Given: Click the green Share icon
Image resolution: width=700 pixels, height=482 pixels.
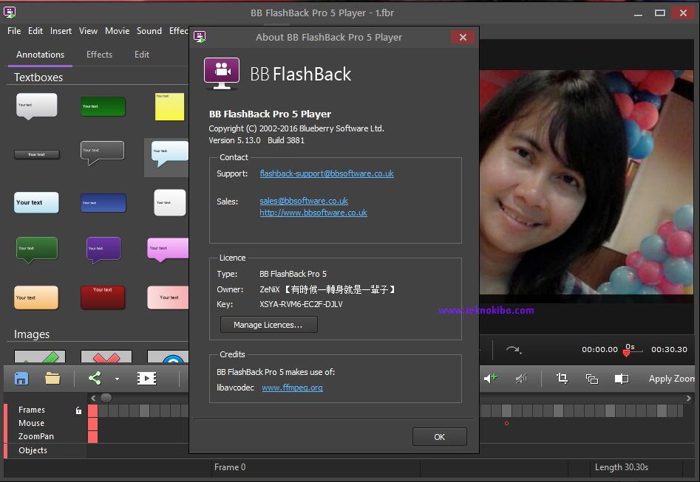Looking at the screenshot, I should [95, 379].
